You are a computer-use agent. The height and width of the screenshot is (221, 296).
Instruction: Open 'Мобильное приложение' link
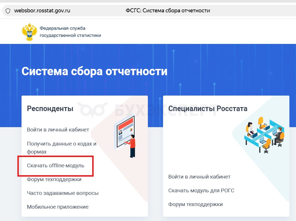click(58, 207)
